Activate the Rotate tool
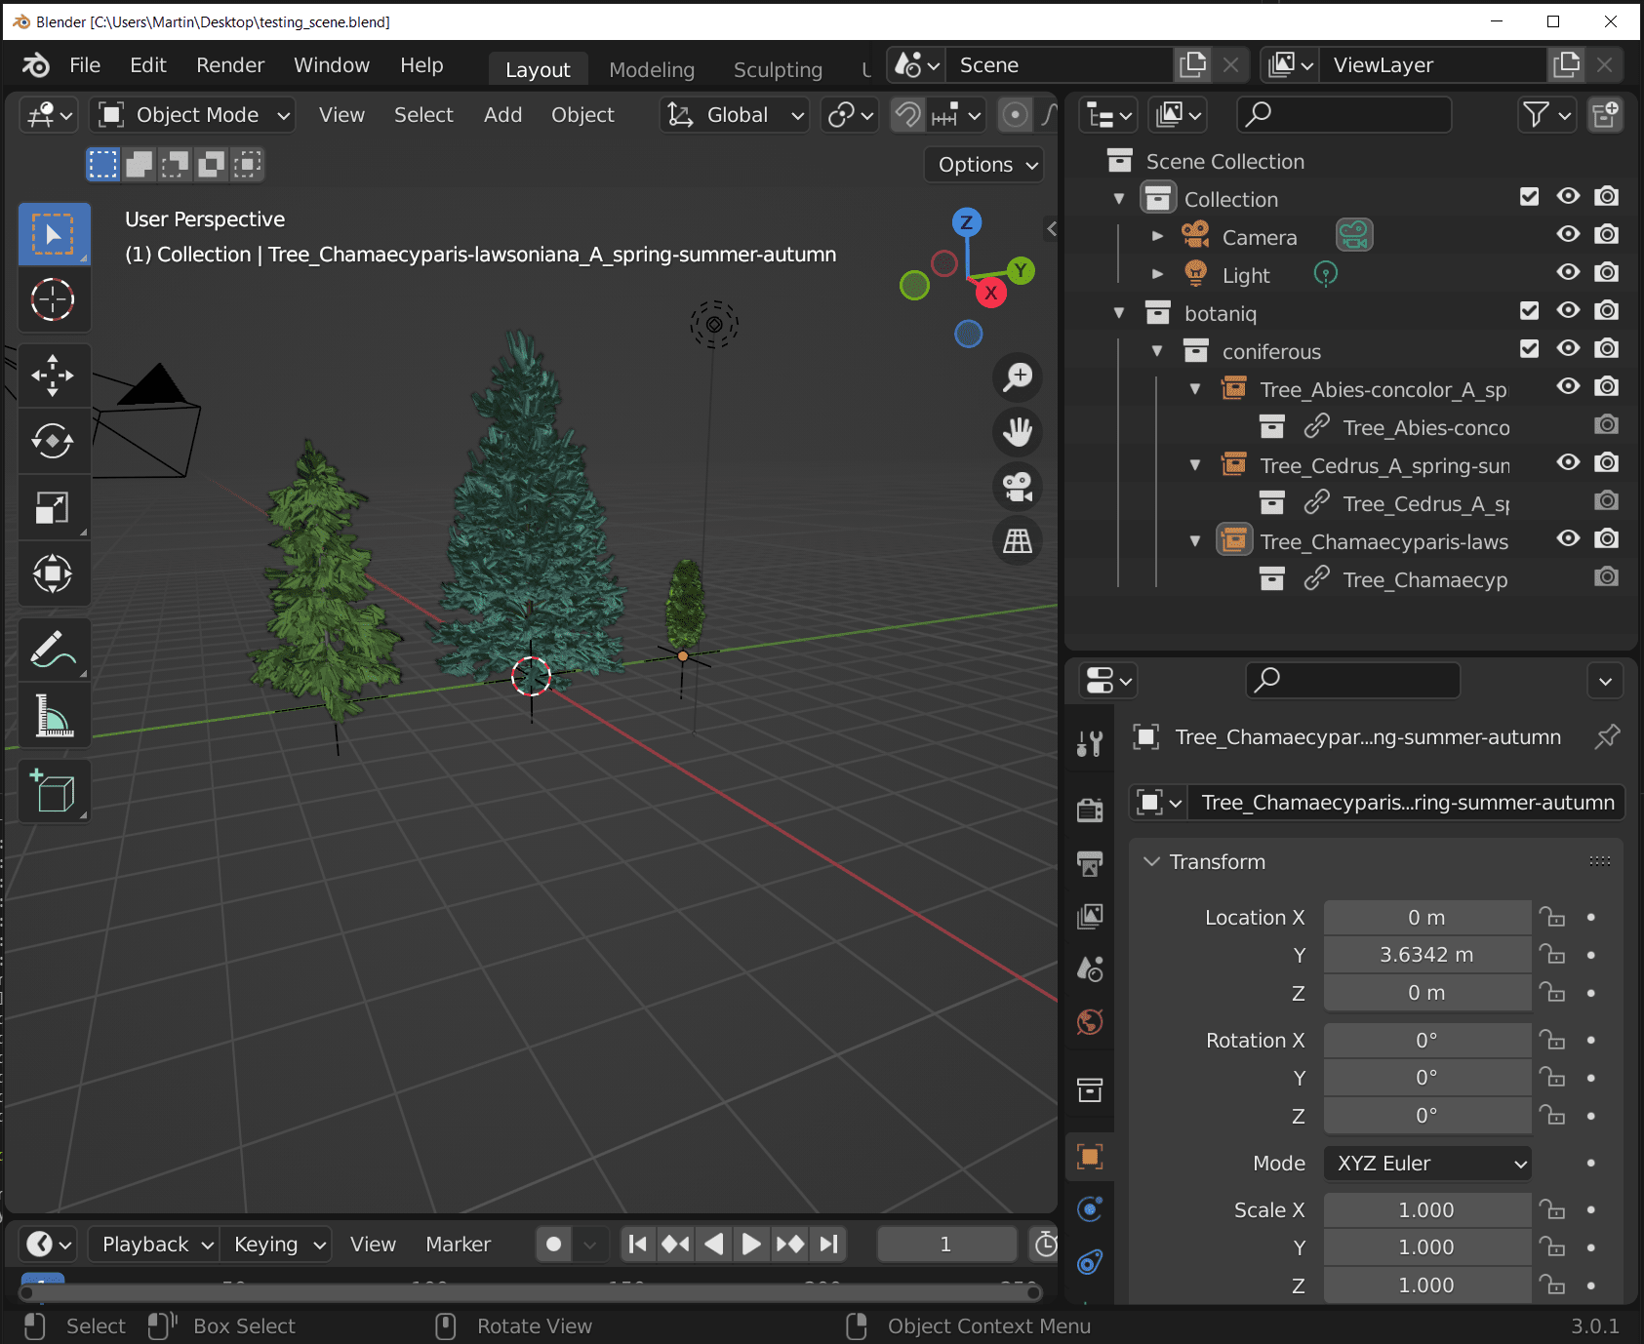This screenshot has height=1344, width=1644. [54, 441]
